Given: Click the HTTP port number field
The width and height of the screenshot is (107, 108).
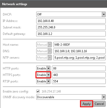Looking at the screenshot, I should click(x=79, y=68).
